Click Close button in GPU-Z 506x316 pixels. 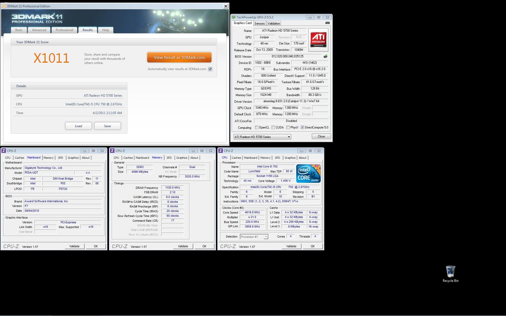(321, 136)
